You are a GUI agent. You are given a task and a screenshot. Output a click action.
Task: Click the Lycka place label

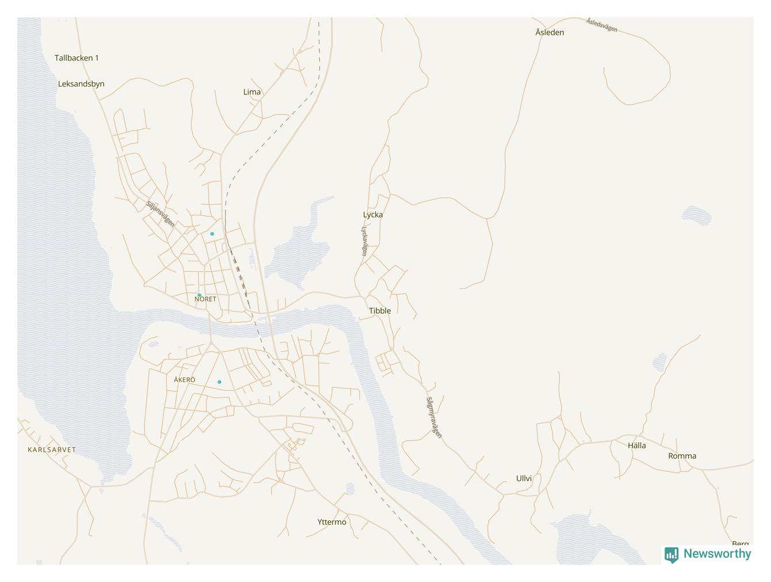(373, 215)
